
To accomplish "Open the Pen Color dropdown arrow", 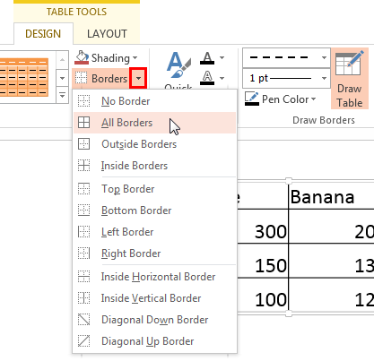I will coord(313,99).
